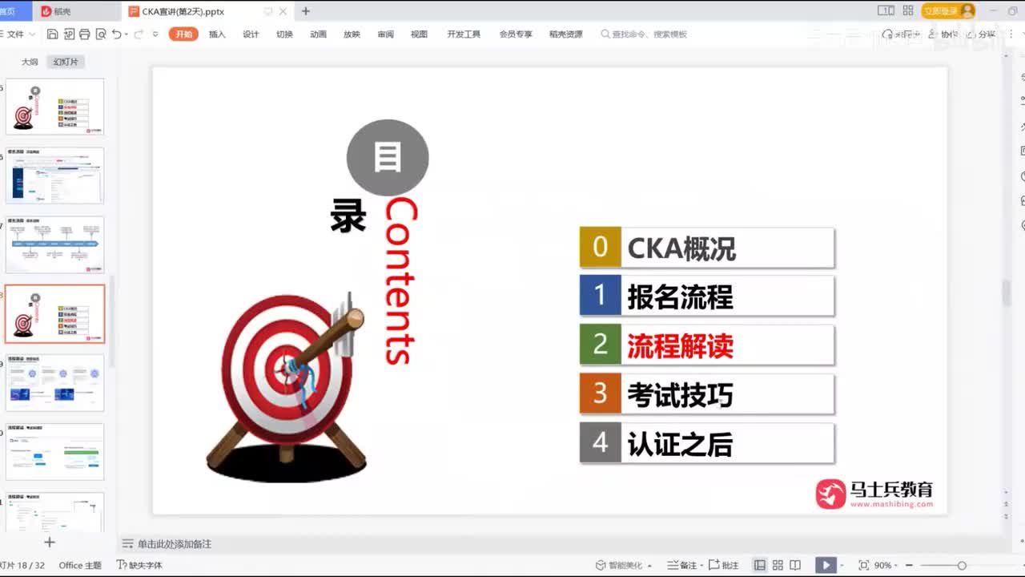Click the export icon next to Save
This screenshot has width=1025, height=577.
coord(68,34)
